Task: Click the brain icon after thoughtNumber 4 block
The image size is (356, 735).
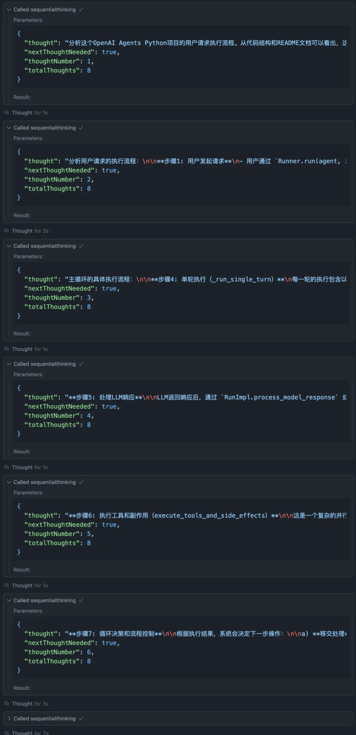Action: 7,467
